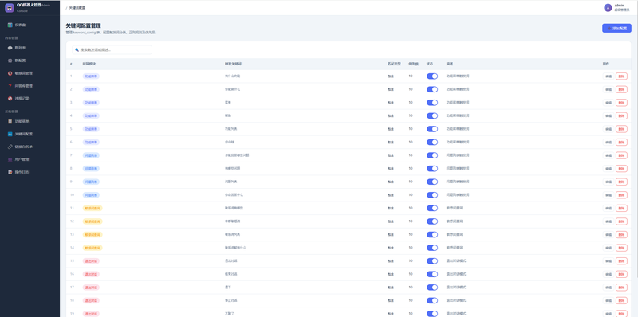Open 用户管理 via its people icon
The height and width of the screenshot is (317, 638).
(10, 159)
